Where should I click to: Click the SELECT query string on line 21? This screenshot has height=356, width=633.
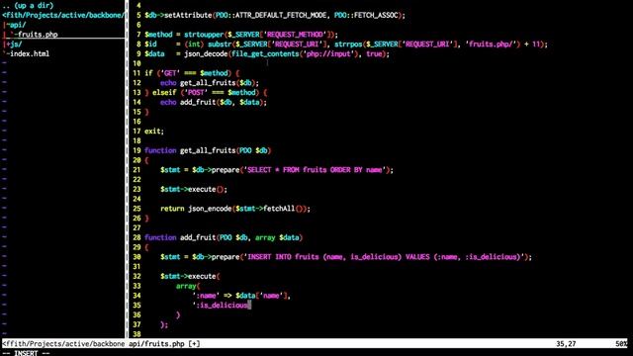(315, 170)
